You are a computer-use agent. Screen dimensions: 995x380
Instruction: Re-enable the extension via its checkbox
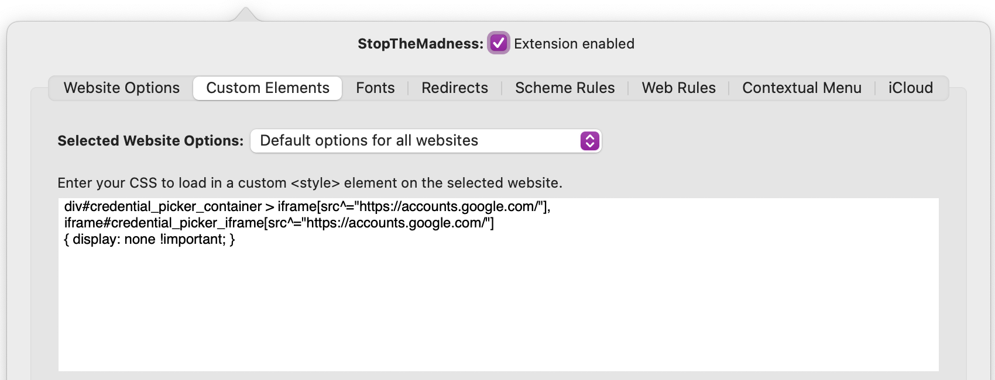click(x=498, y=43)
